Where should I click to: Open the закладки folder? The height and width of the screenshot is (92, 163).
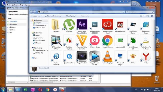[x=56, y=25]
